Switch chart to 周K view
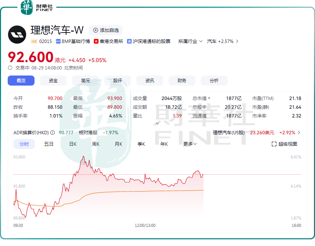This screenshot has width=315, height=246. 96,144
